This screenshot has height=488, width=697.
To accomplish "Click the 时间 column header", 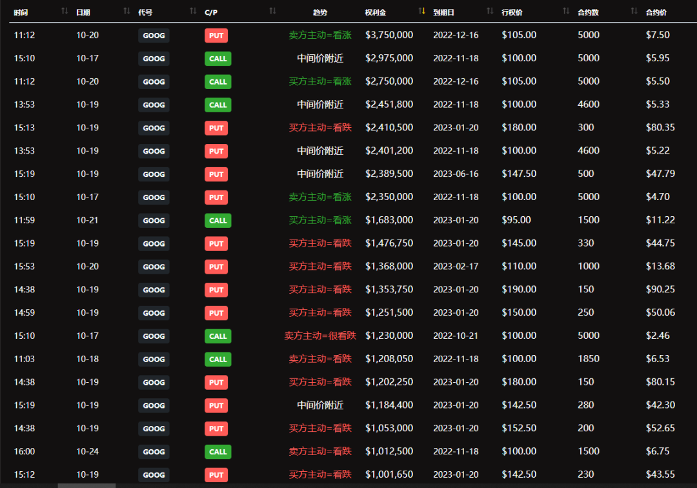I will 21,12.
